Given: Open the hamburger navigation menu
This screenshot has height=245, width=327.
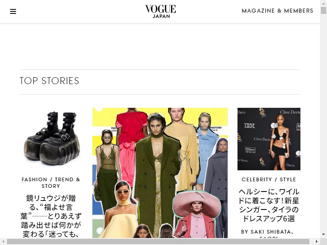Looking at the screenshot, I should click(x=13, y=11).
